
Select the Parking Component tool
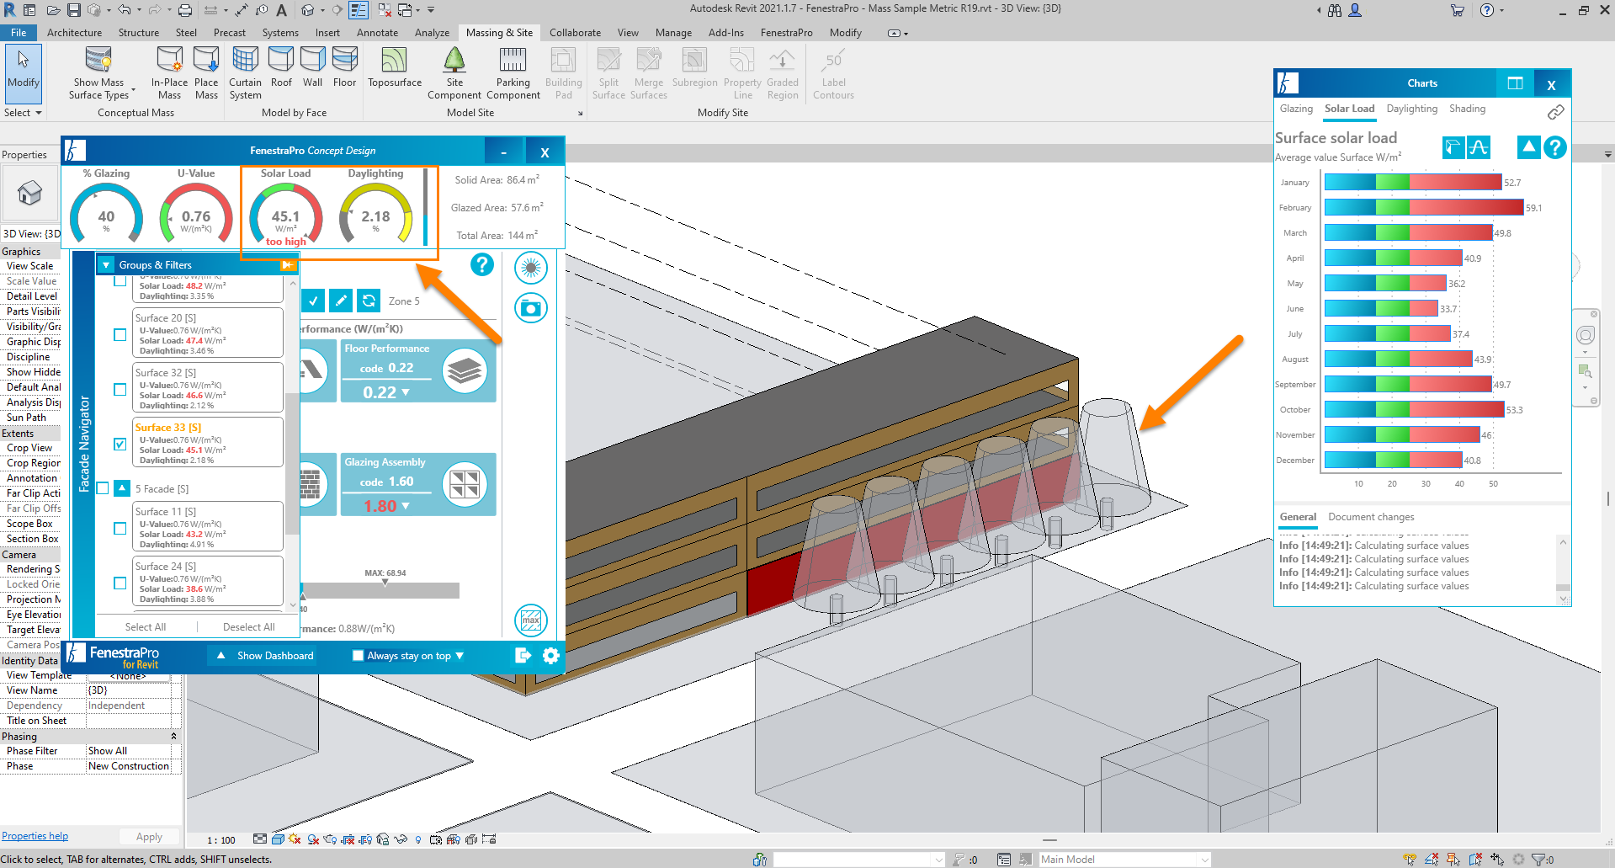click(513, 73)
